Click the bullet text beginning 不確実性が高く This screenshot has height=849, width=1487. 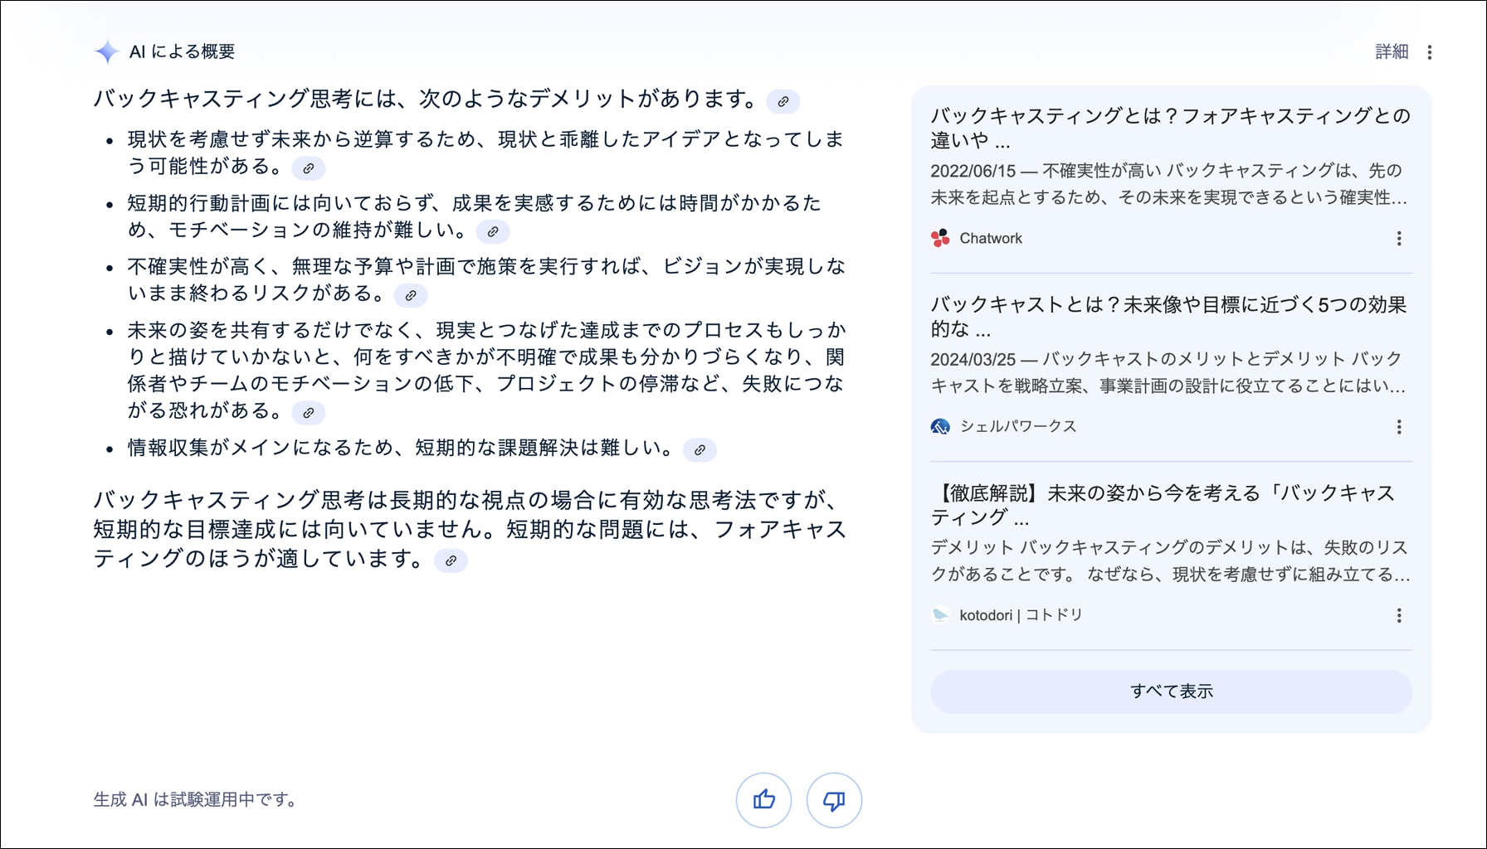(486, 279)
